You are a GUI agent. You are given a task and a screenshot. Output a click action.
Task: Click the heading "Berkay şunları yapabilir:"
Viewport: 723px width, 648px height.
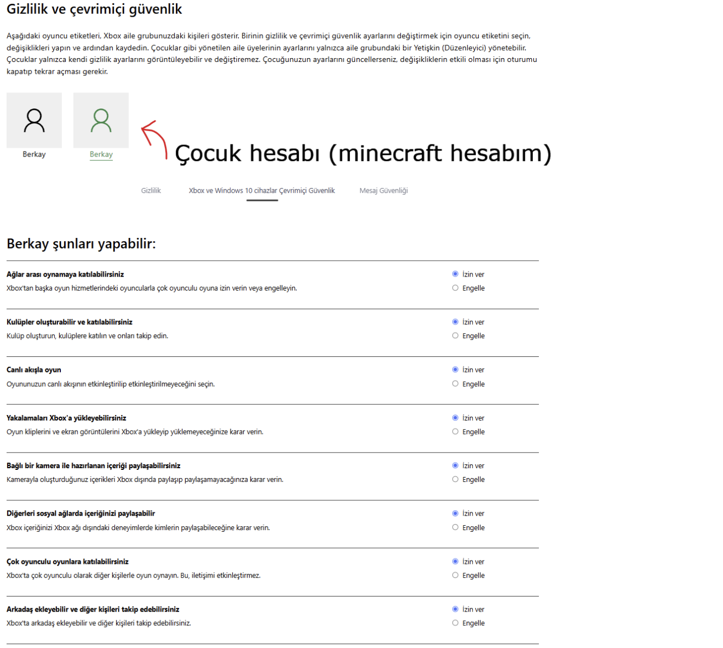coord(81,243)
